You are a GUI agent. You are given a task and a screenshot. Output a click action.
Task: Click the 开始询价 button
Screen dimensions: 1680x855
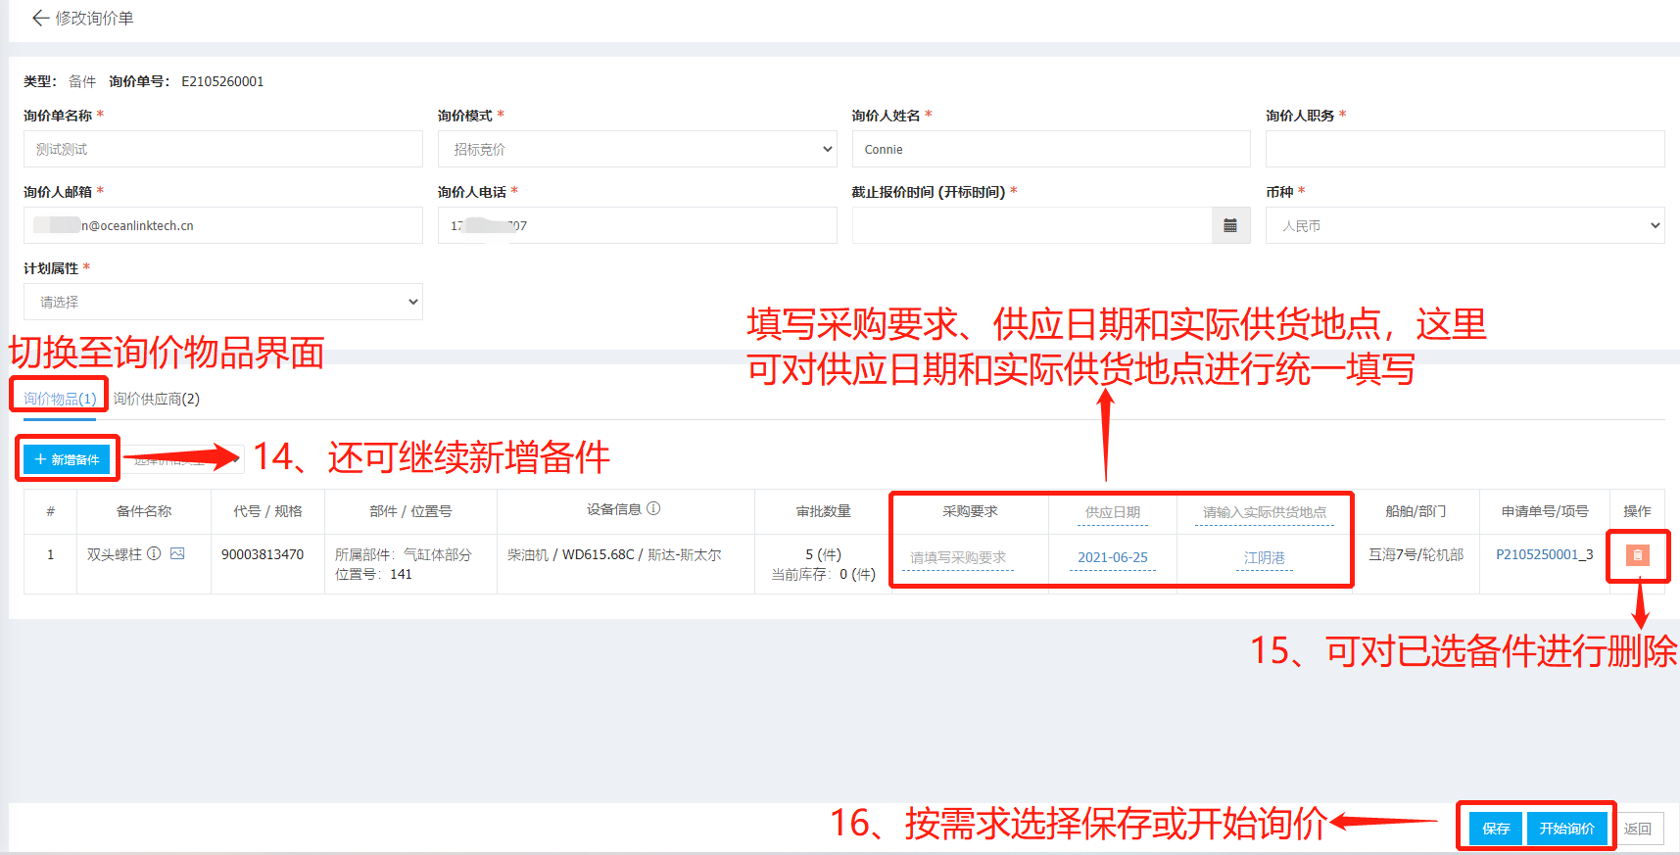[1566, 829]
